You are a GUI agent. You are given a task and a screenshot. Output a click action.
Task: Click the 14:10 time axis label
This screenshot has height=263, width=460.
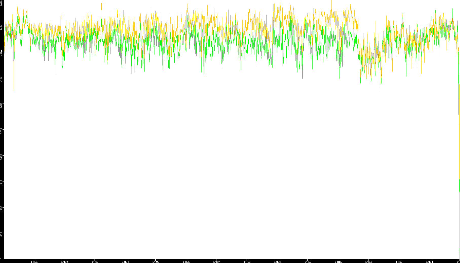click(308, 262)
